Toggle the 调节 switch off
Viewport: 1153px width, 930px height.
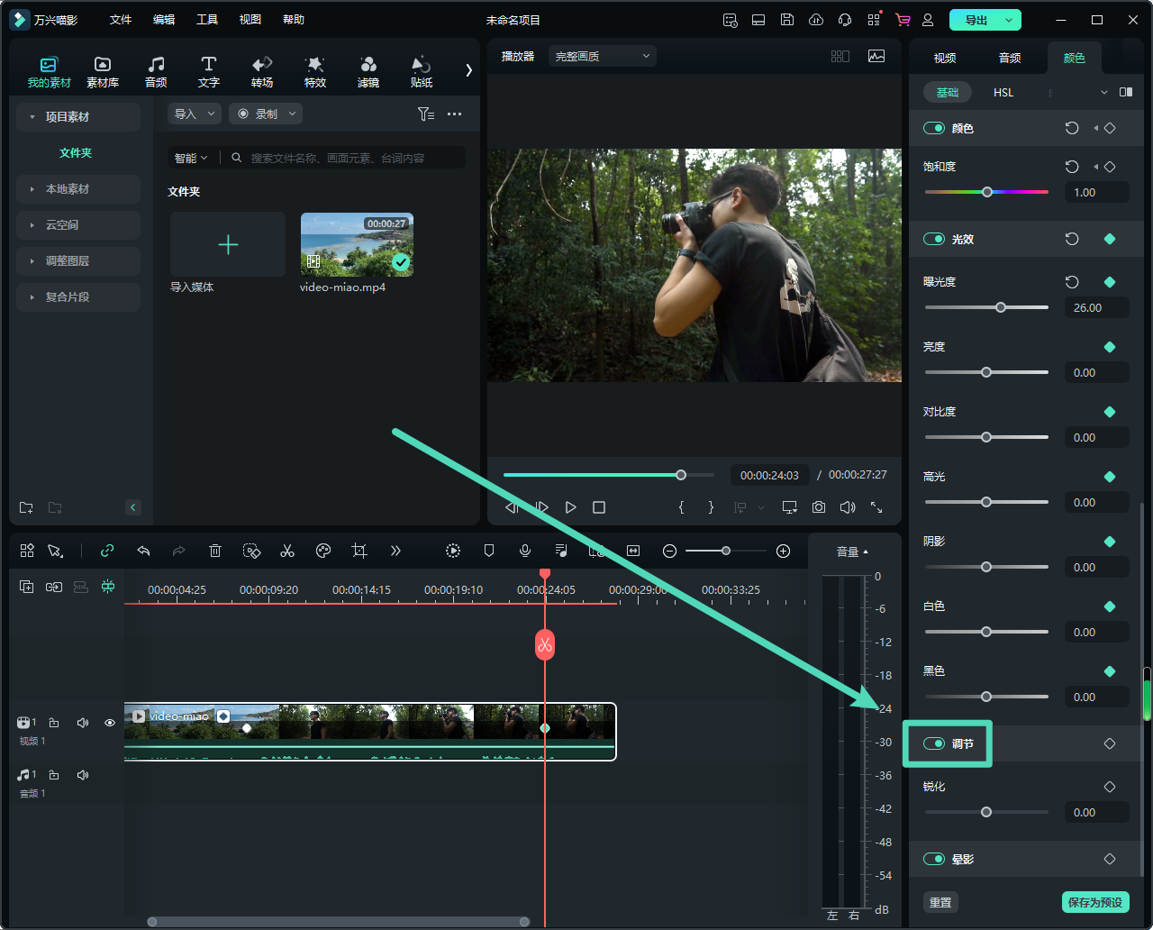coord(934,743)
